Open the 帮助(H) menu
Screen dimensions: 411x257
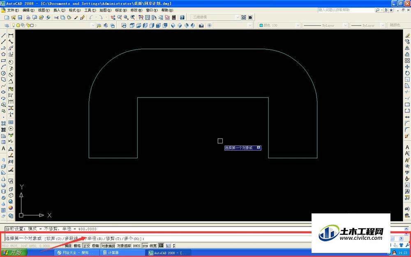coord(167,10)
